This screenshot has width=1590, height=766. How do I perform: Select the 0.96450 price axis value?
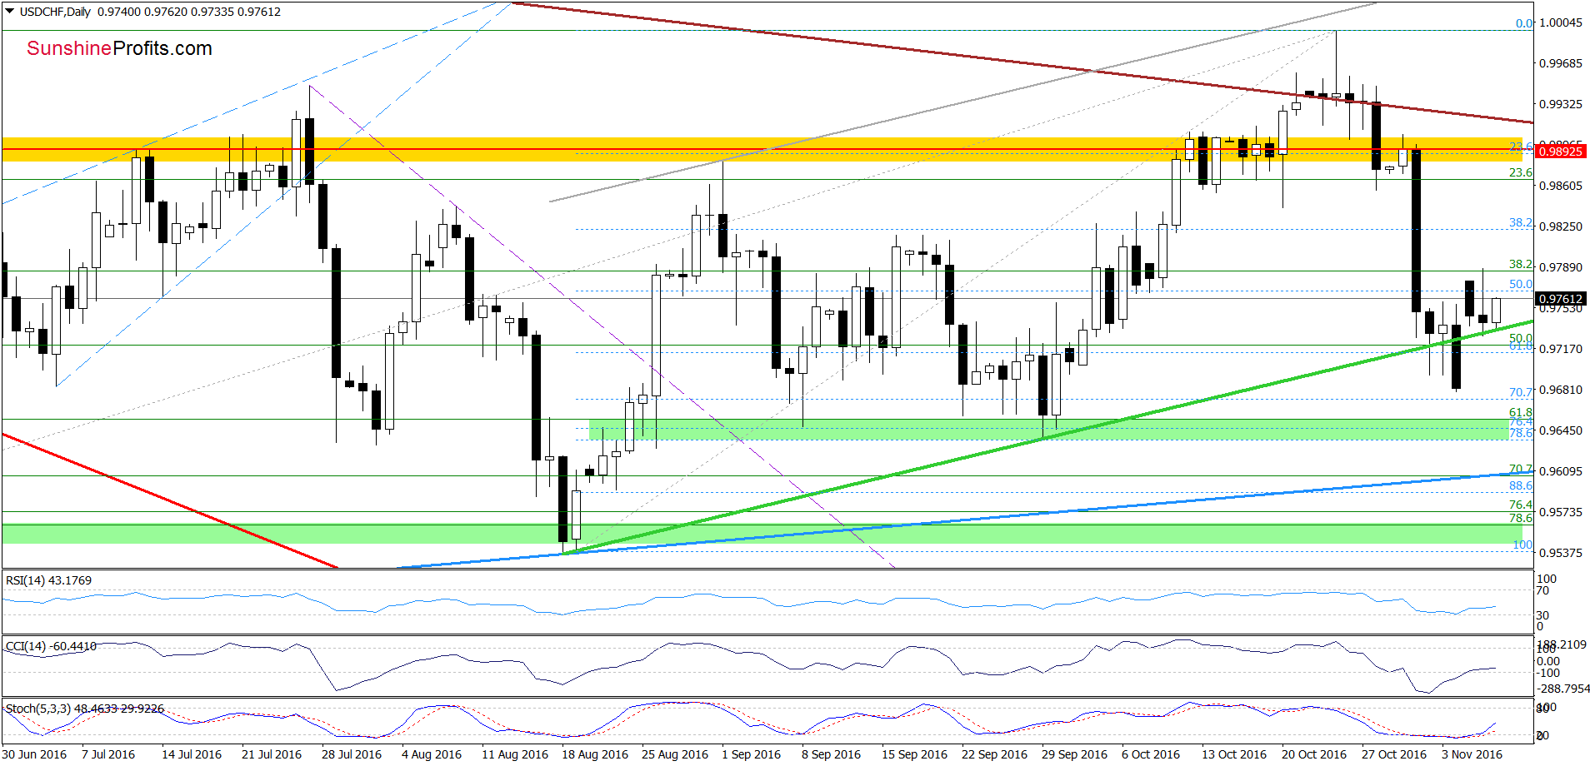point(1560,430)
